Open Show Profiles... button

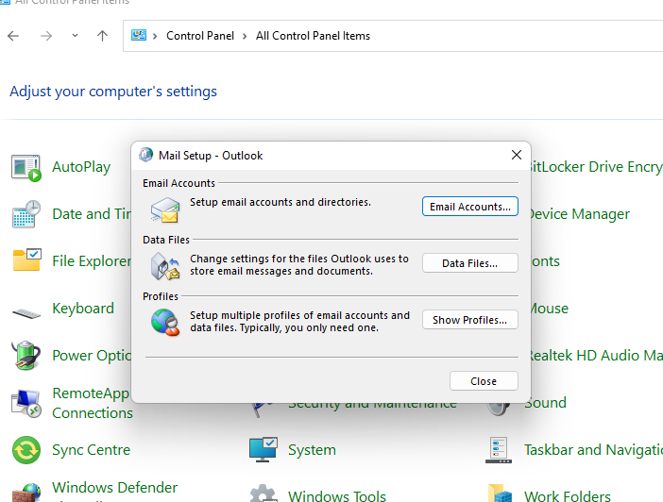click(469, 320)
